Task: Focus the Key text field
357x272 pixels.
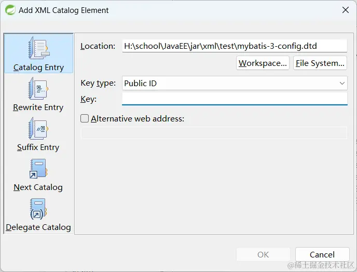Action: point(234,99)
